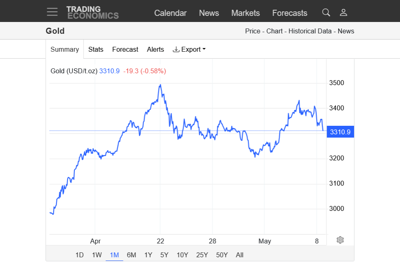Click the search magnifier icon
Image resolution: width=400 pixels, height=276 pixels.
(326, 13)
